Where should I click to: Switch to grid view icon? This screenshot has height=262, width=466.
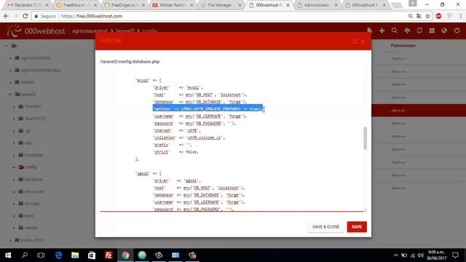[x=432, y=31]
